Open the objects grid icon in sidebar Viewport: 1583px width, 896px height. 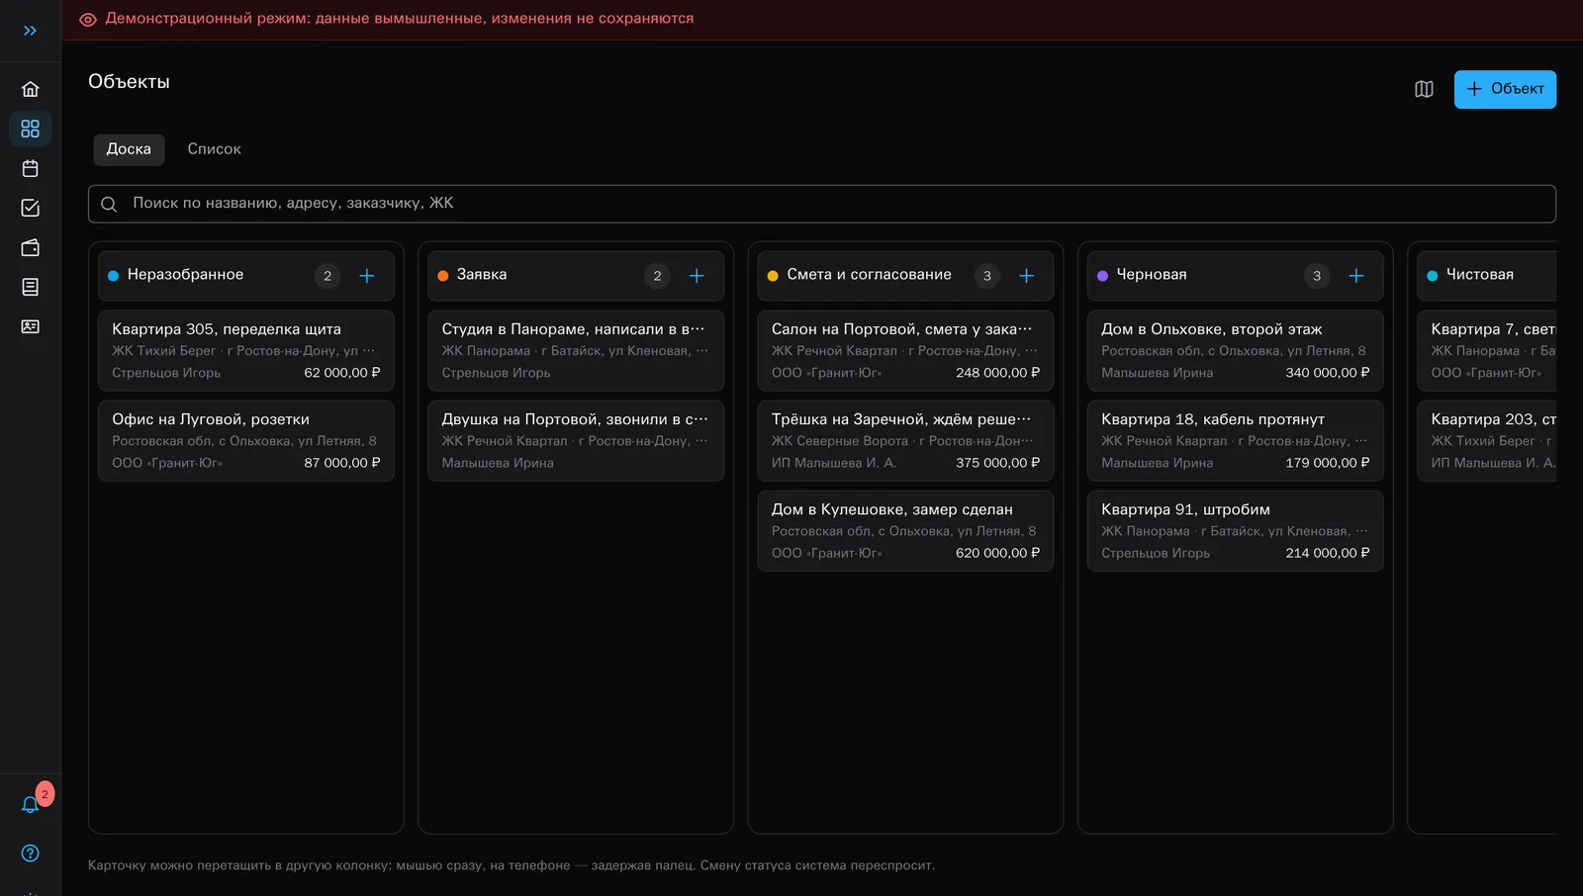click(x=30, y=129)
